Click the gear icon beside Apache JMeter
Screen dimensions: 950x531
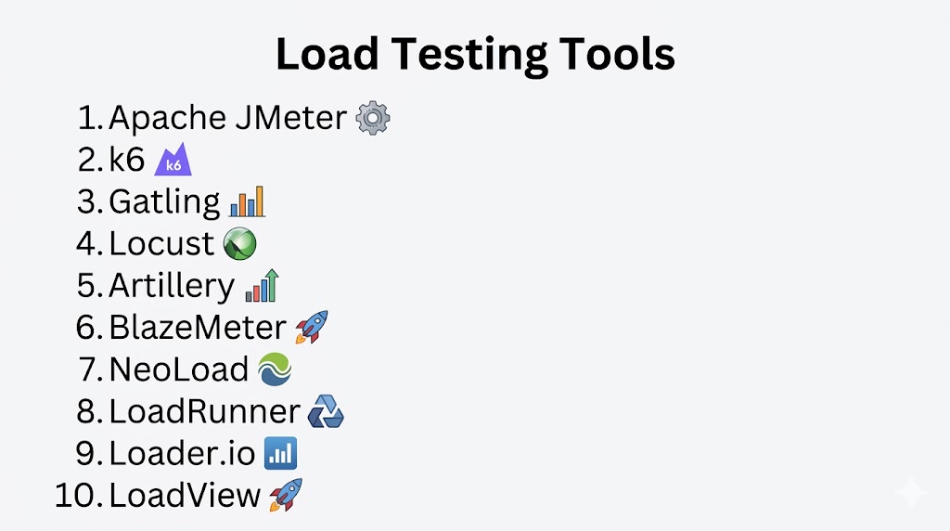373,118
